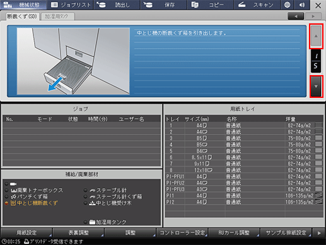
Task: Click the page indicator 1/5
Action: (316, 61)
